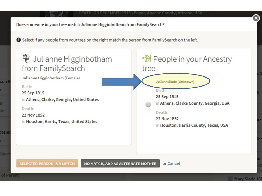Click Athens, Clarke County, Georgia, USA birthplace
The height and width of the screenshot is (196, 262).
pyautogui.click(x=195, y=103)
